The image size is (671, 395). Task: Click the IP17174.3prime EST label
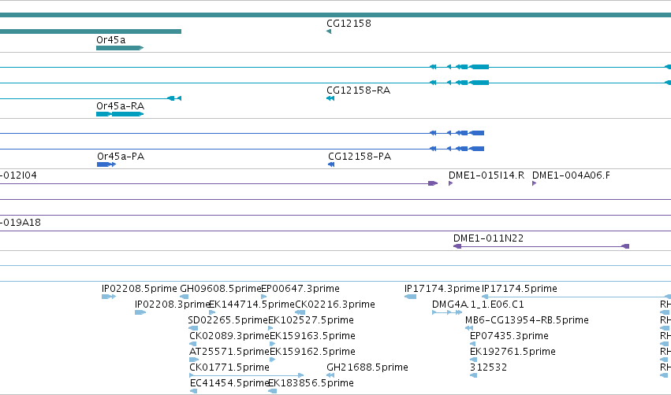tap(442, 289)
